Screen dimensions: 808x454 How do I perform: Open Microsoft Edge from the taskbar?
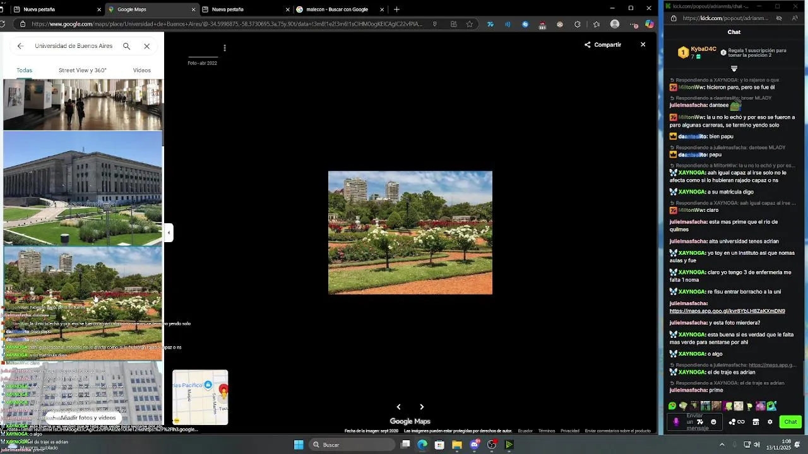point(422,445)
